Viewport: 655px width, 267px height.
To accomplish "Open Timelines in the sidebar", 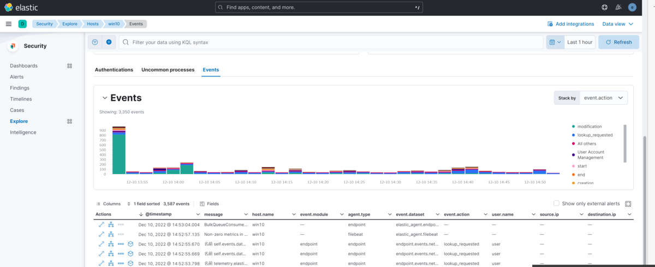I will [x=21, y=99].
